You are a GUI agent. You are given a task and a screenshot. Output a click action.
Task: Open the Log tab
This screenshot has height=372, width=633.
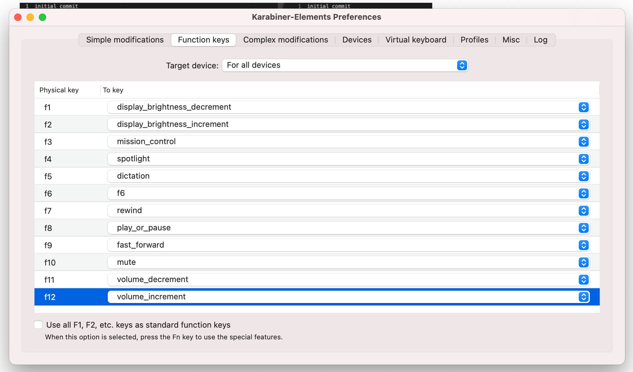pos(540,40)
